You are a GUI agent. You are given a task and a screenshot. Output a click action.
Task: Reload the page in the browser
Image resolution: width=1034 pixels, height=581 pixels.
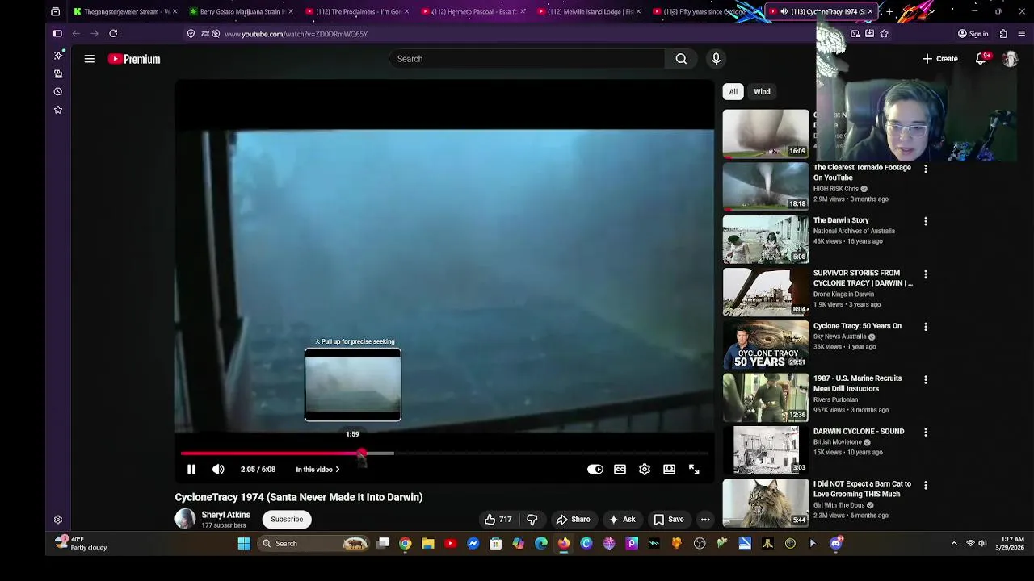pos(113,34)
